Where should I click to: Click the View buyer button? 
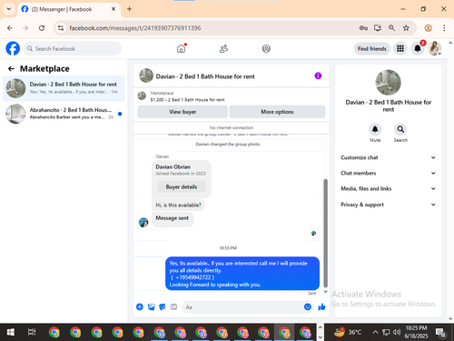183,112
